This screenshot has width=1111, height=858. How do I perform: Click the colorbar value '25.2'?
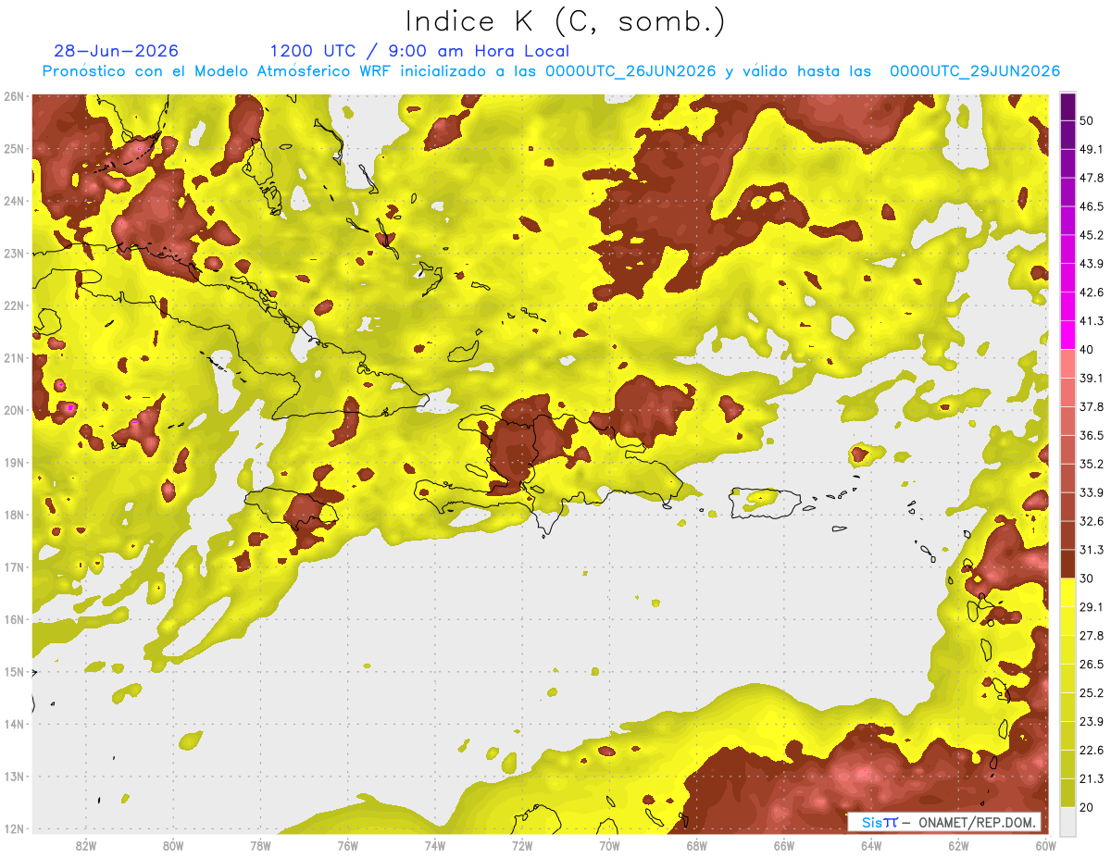(1092, 692)
